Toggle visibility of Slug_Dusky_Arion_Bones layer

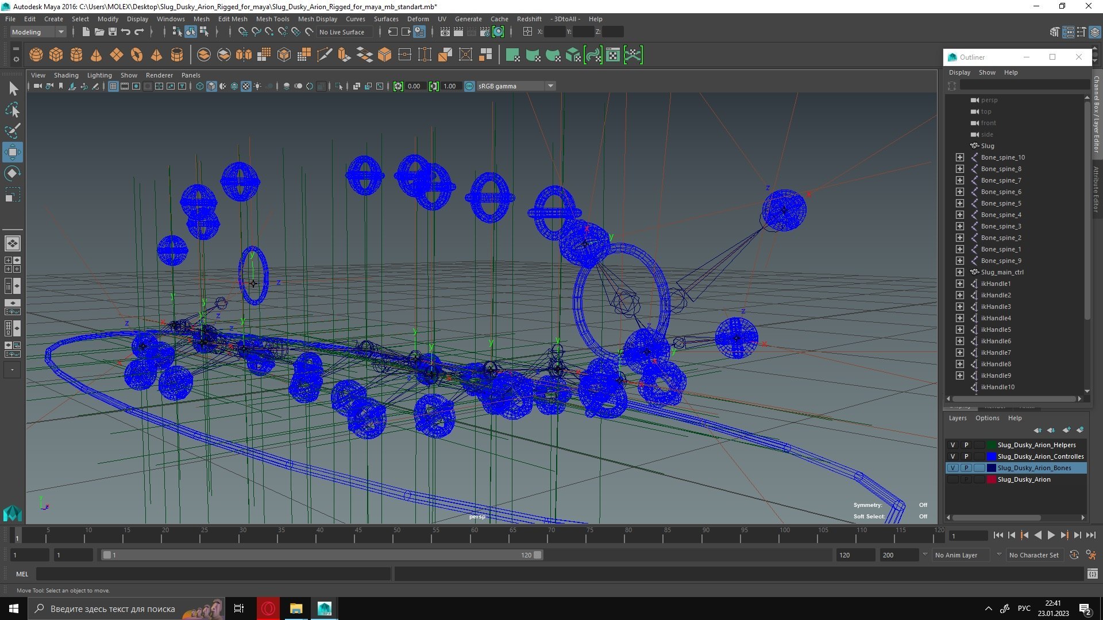pos(952,468)
